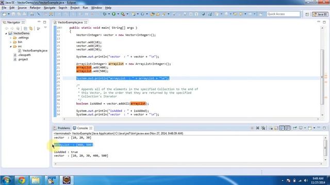Close the VectorExample.java editor tab
The image size is (330, 185).
click(86, 22)
